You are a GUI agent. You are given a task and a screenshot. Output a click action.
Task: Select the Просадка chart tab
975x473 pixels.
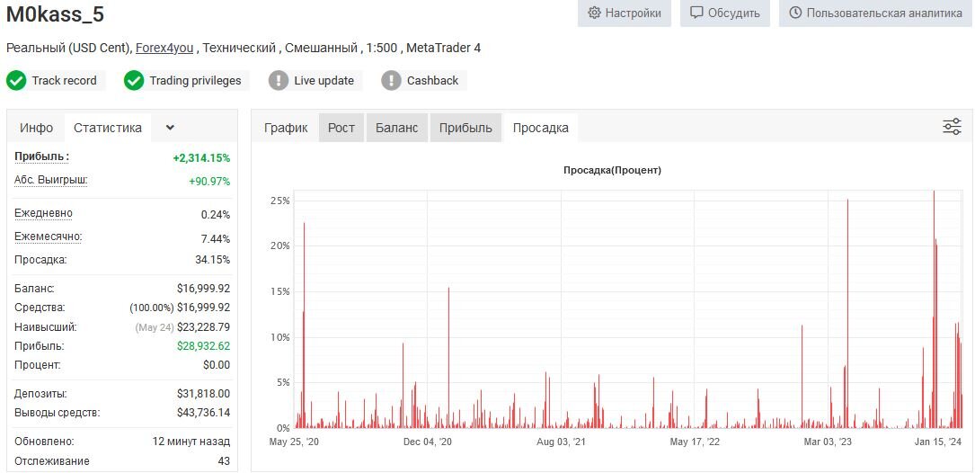click(540, 128)
